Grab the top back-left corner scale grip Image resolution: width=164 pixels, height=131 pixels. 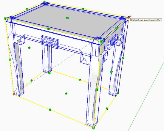[45, 1]
